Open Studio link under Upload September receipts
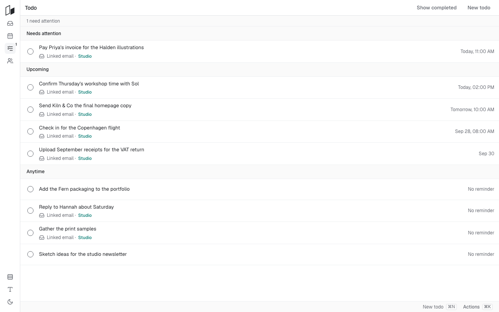Screen dimensions: 499x312 (85, 158)
